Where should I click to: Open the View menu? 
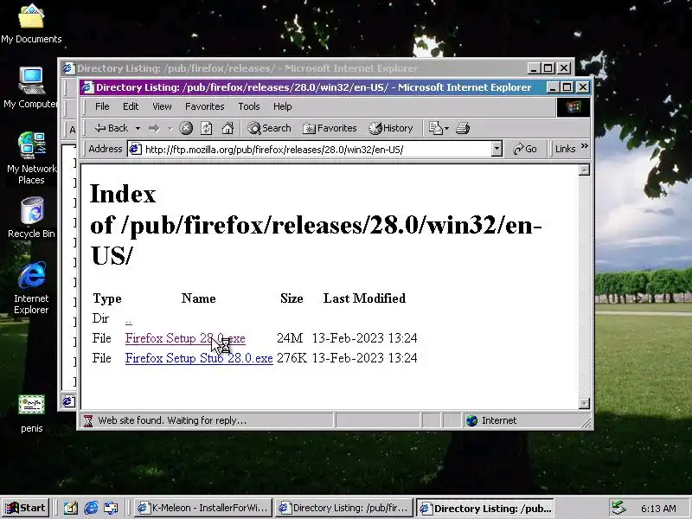[162, 106]
